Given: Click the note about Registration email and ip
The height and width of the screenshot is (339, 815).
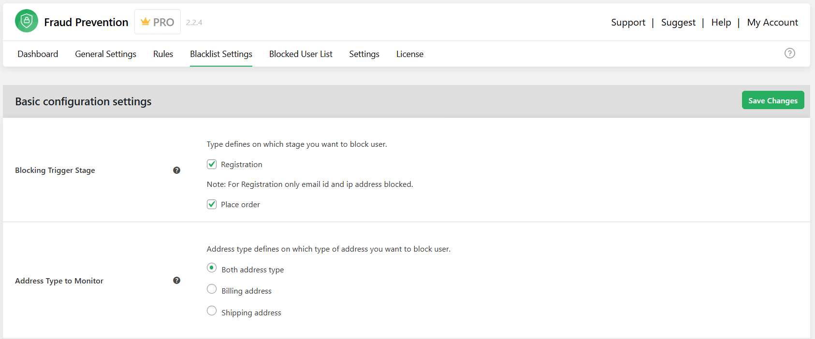Looking at the screenshot, I should [310, 184].
